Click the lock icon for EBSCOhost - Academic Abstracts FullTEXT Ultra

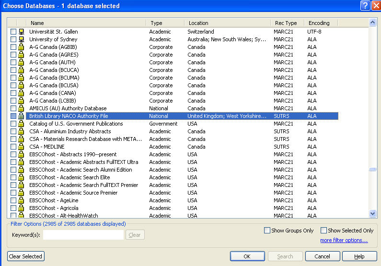22,162
